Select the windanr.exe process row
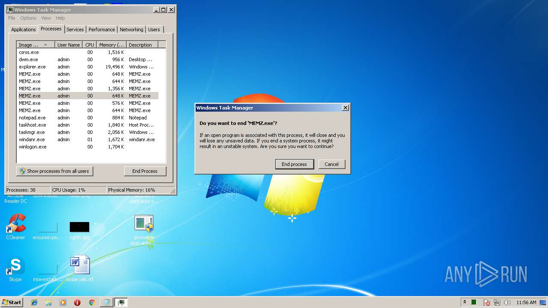548x308 pixels. point(88,139)
